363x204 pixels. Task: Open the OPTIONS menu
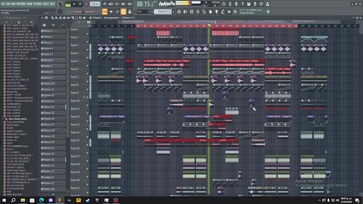(37, 4)
